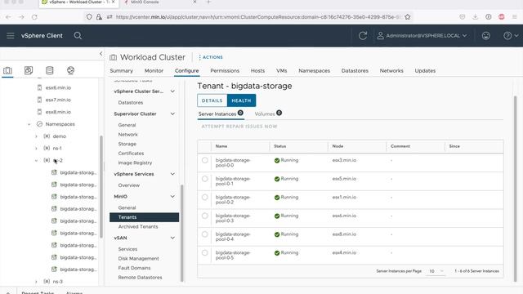The image size is (523, 294).
Task: Open server instances per page dropdown
Action: pyautogui.click(x=436, y=271)
